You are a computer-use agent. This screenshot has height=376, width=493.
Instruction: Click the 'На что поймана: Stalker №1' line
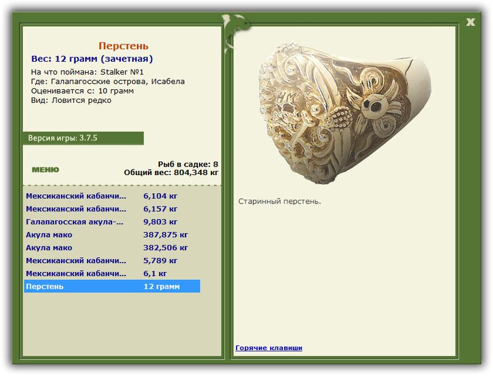[x=87, y=72]
